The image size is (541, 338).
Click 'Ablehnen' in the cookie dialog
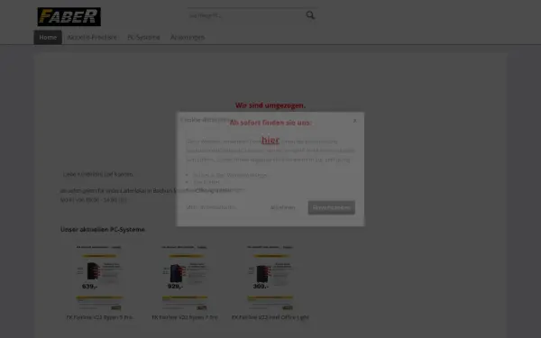tap(282, 207)
